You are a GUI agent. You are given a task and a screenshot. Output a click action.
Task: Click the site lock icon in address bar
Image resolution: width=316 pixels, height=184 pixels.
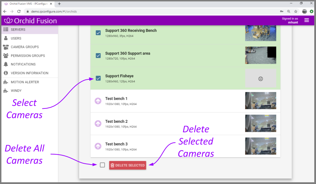pyautogui.click(x=28, y=12)
